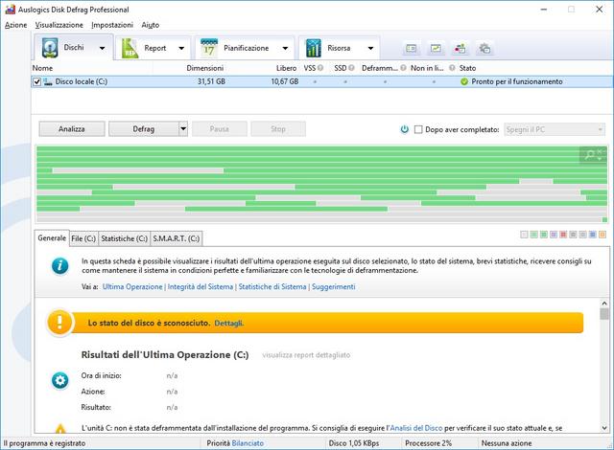
Task: Open the Dischi dropdown arrow
Action: coord(103,49)
